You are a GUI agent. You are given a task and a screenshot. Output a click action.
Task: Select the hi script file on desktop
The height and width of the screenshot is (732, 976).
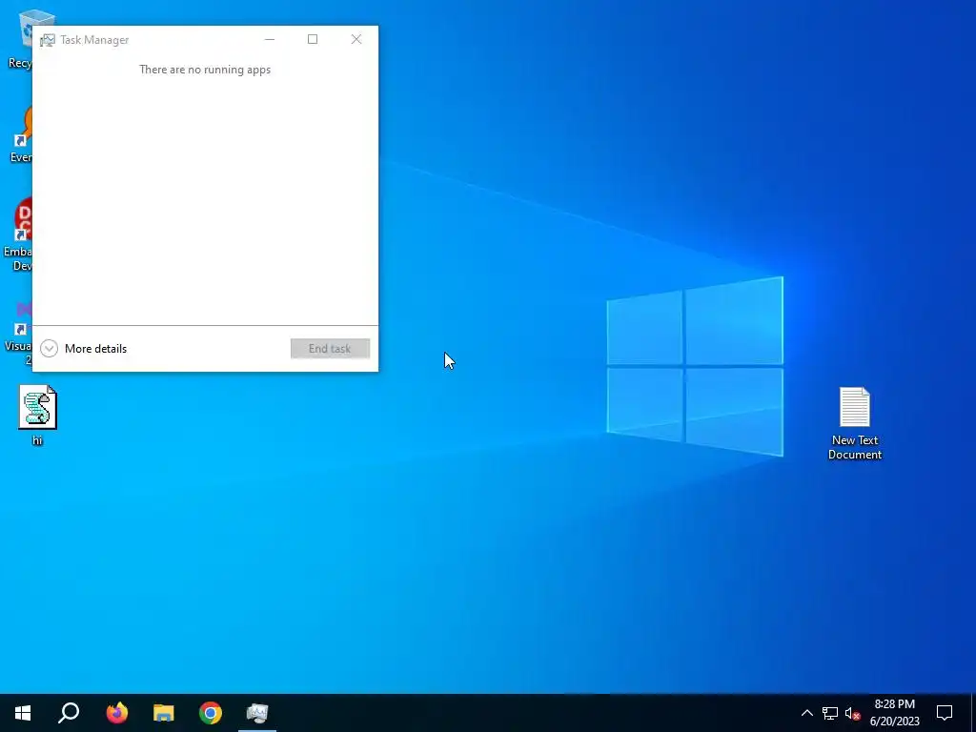pos(37,416)
